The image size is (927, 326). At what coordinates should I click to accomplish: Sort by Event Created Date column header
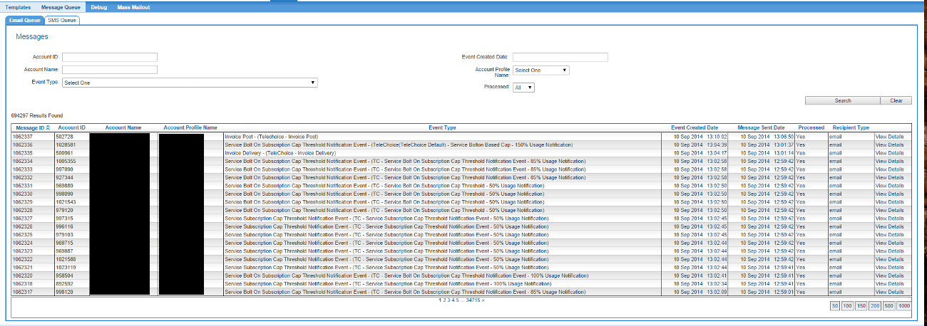coord(695,128)
